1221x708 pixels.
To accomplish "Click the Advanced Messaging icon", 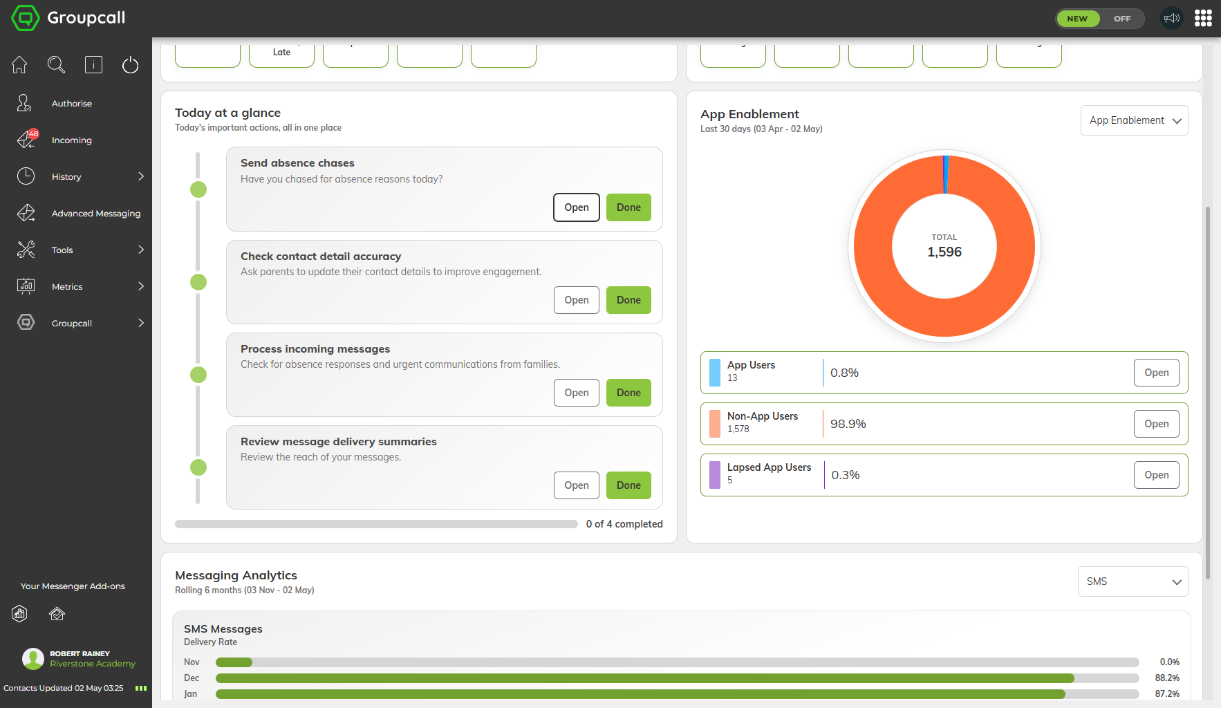I will click(26, 213).
